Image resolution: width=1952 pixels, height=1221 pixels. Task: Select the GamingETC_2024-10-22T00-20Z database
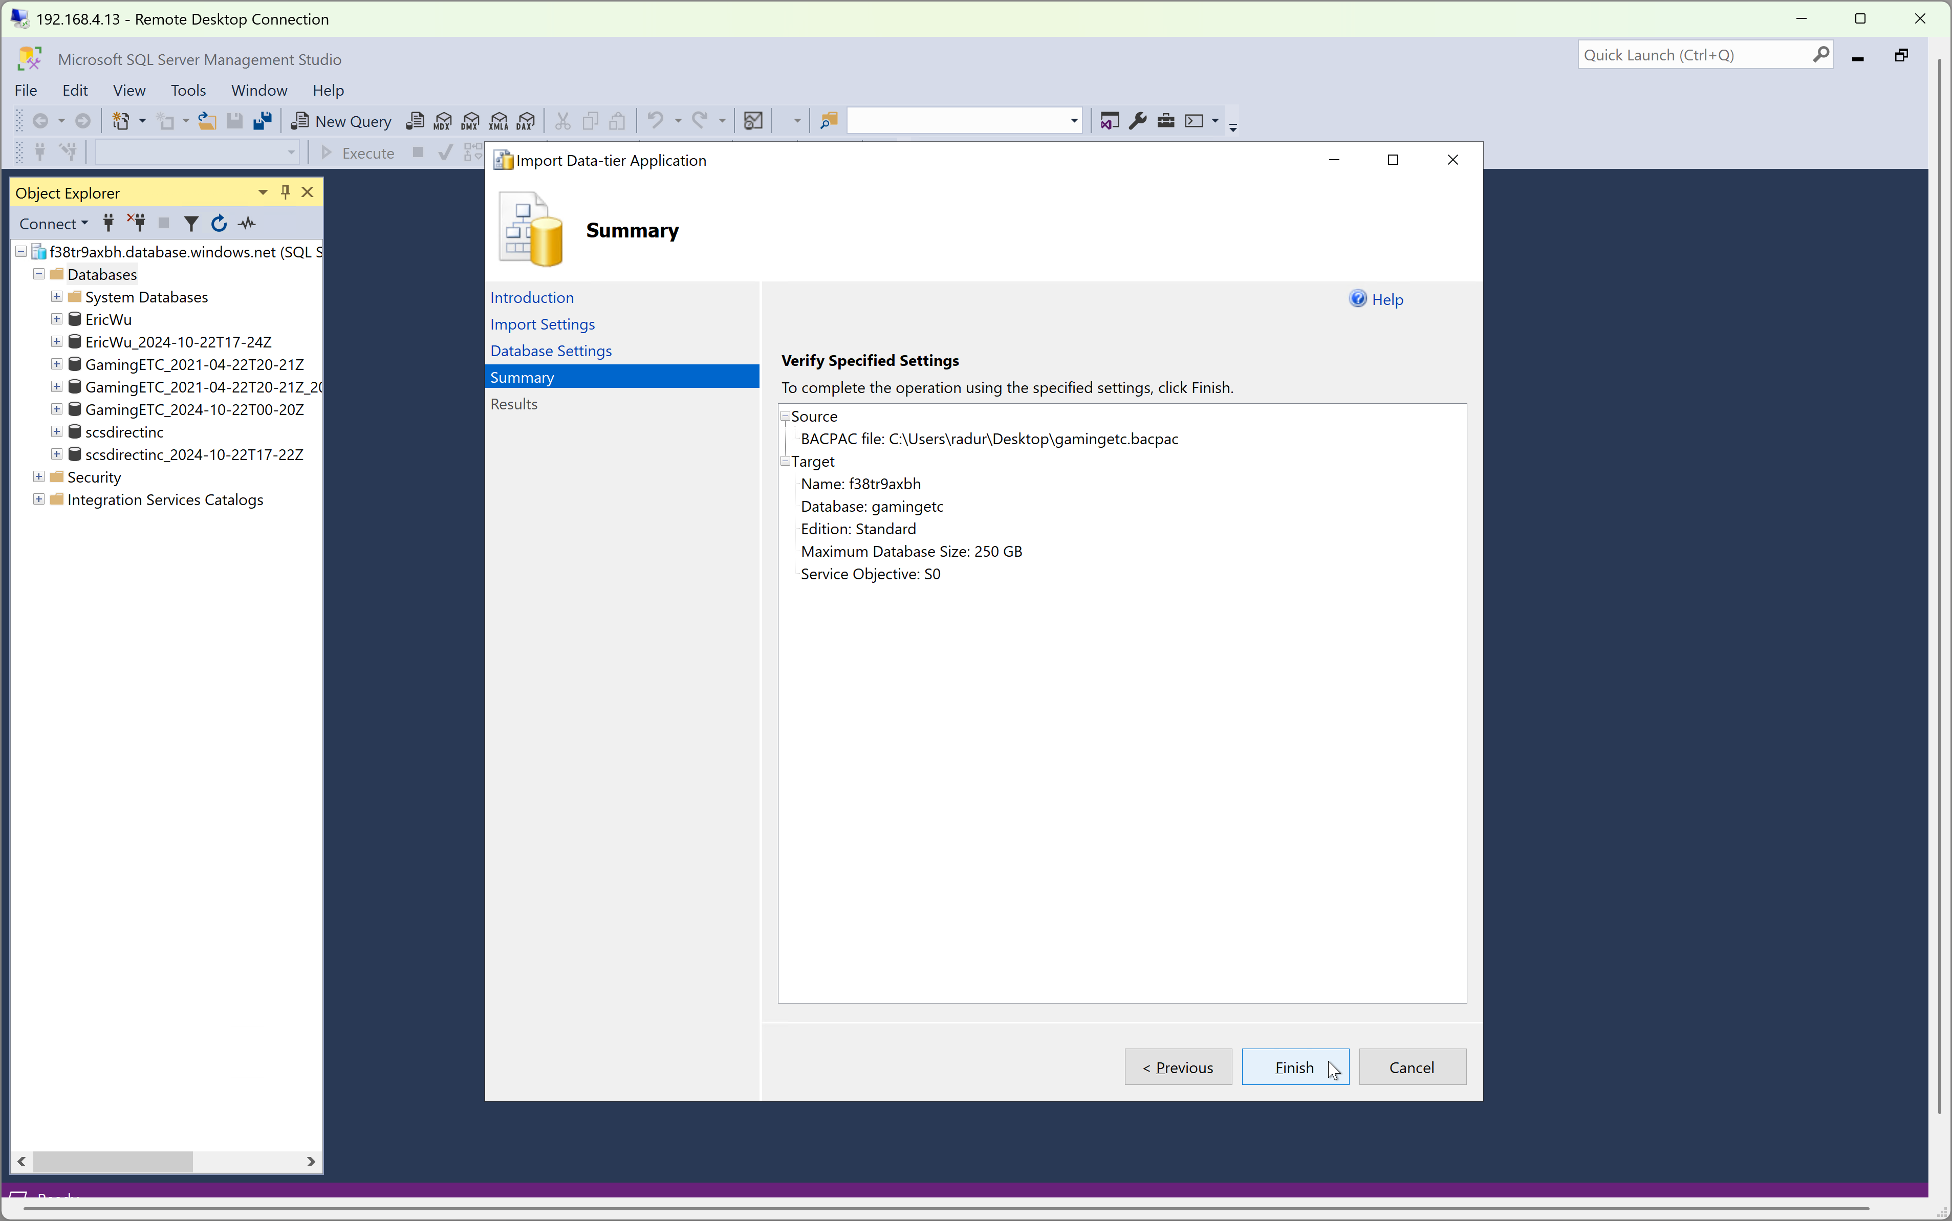click(x=194, y=409)
